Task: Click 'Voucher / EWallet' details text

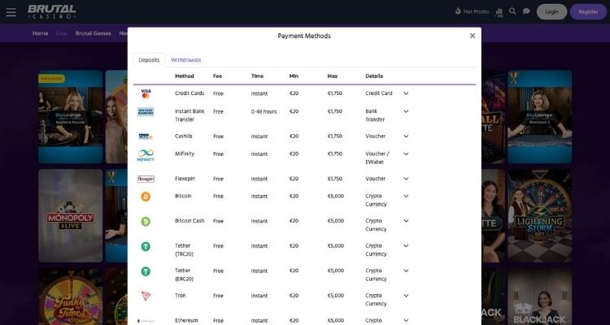Action: 377,158
